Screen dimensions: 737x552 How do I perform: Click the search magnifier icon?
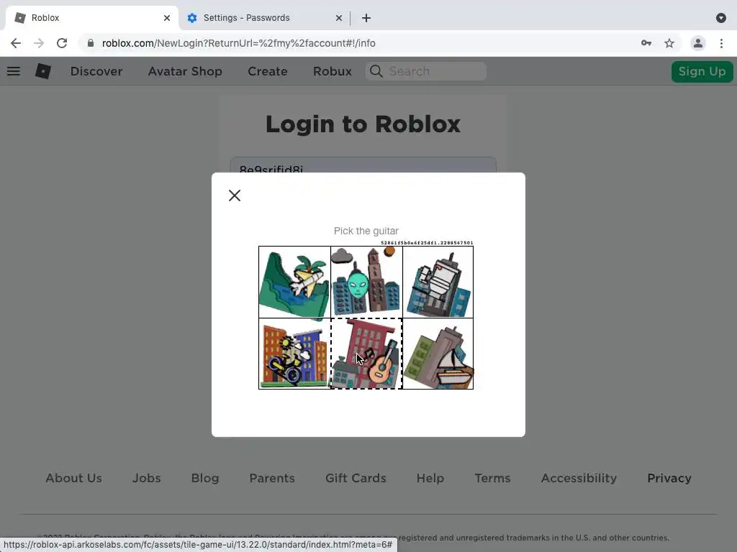point(376,71)
